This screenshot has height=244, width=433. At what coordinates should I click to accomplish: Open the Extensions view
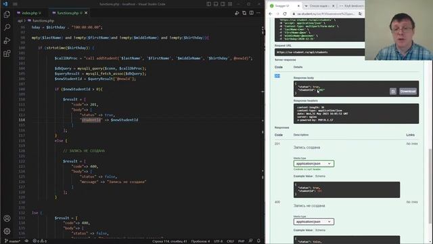[7, 54]
